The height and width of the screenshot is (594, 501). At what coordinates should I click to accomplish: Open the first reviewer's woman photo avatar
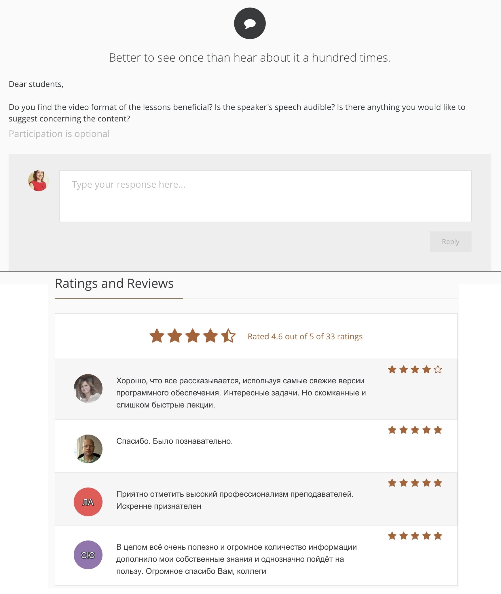88,388
